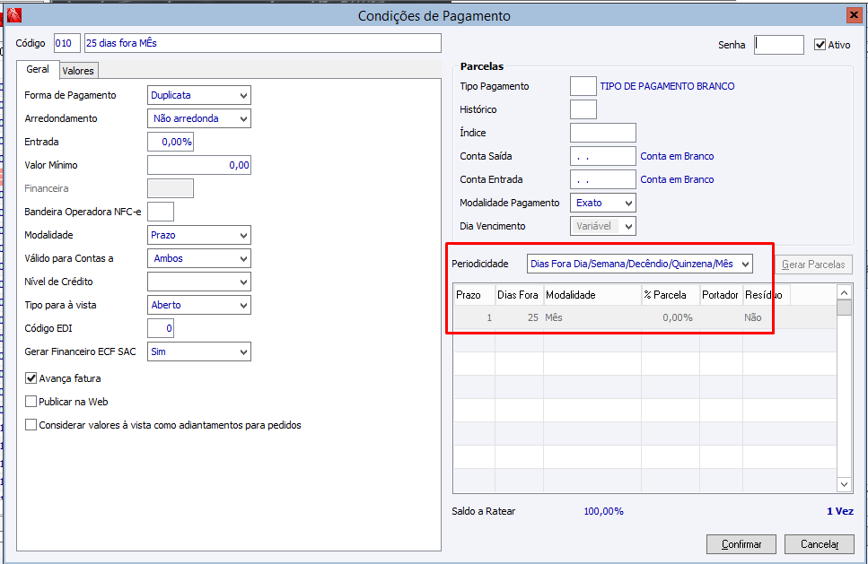Select the Geral tab
The image size is (868, 564).
click(x=38, y=70)
